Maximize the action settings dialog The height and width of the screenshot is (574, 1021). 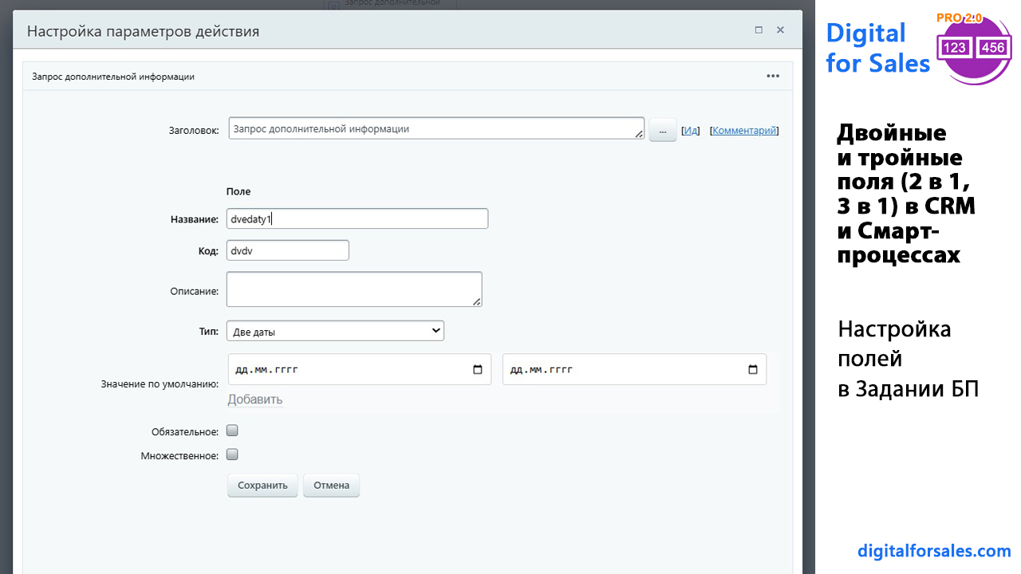(759, 30)
